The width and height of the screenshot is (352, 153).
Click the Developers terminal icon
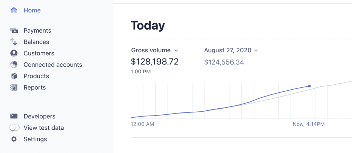tap(14, 116)
